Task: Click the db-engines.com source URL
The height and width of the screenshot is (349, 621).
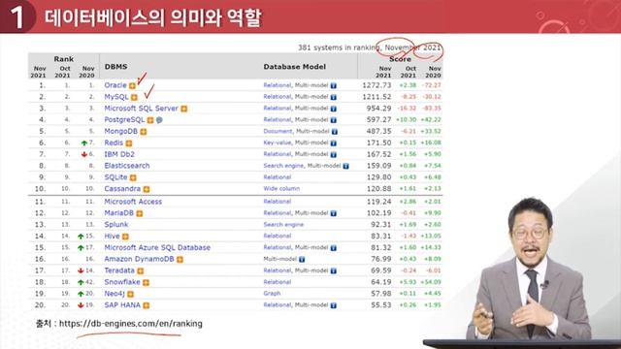Action: point(131,323)
